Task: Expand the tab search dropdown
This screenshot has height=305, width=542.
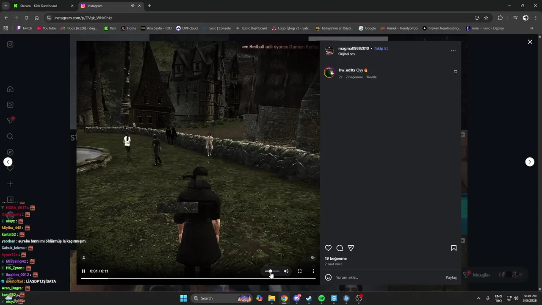Action: click(x=5, y=6)
